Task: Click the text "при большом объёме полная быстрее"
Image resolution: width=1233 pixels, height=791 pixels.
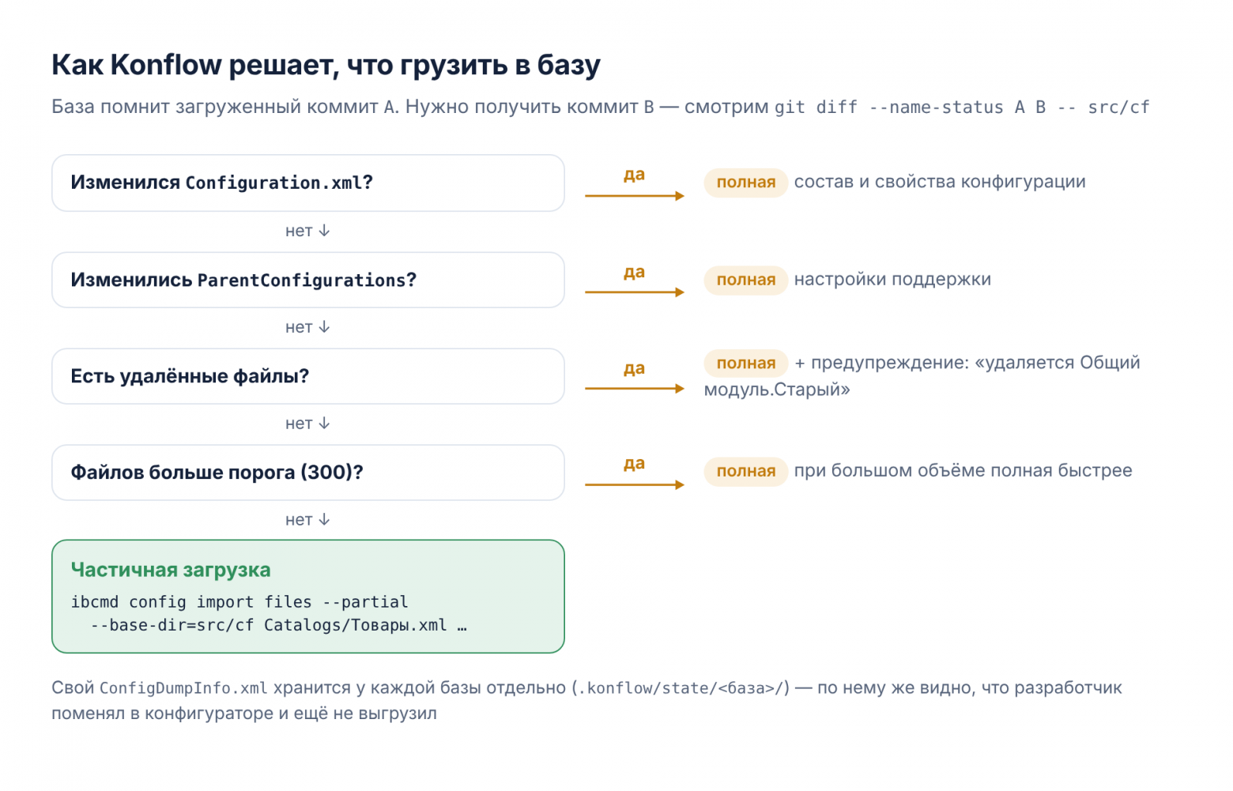Action: (963, 470)
